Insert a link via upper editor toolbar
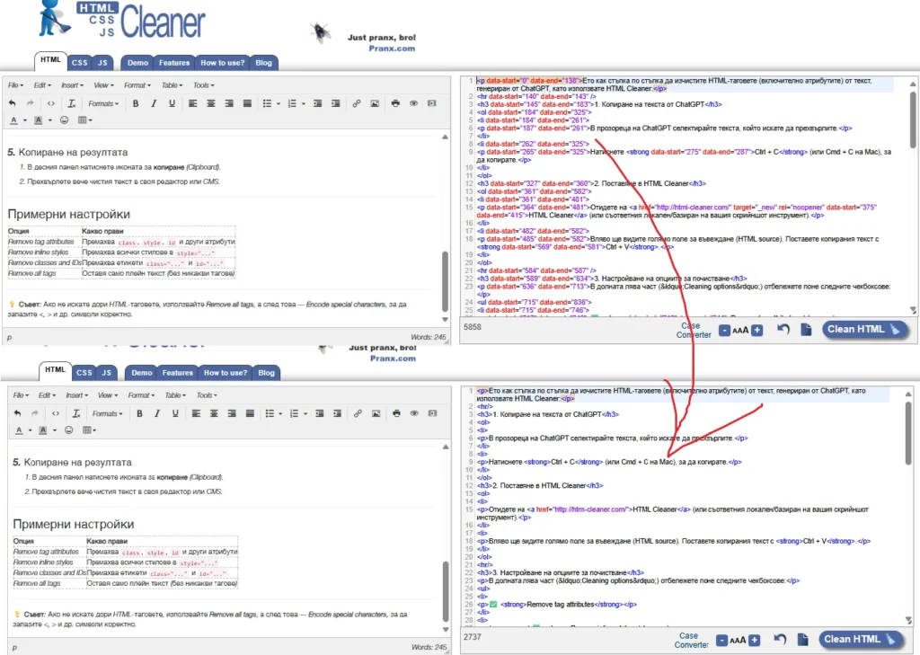The height and width of the screenshot is (655, 920). click(356, 103)
